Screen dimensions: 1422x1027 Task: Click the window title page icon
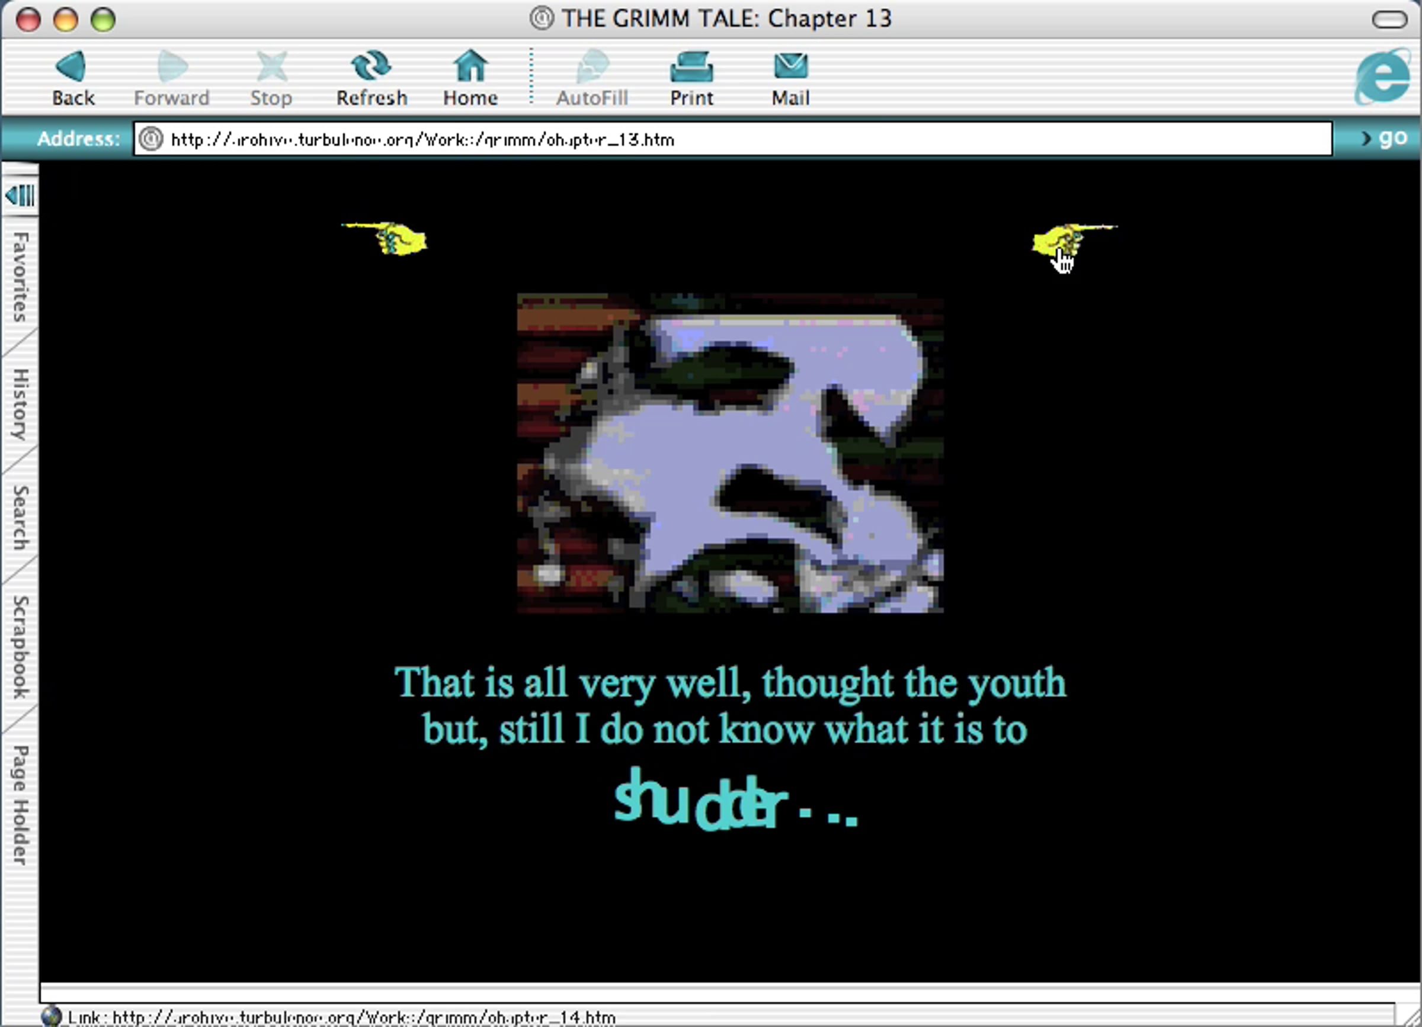[542, 18]
